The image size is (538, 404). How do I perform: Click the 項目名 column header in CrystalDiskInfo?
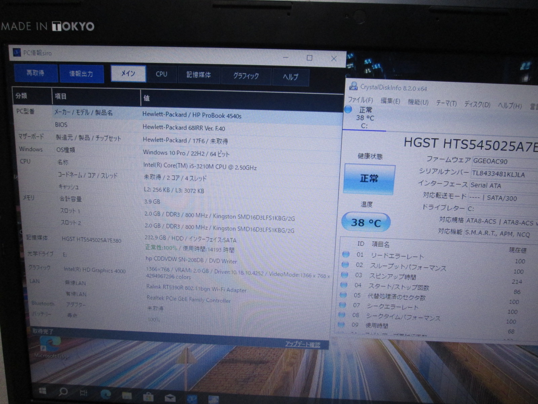point(381,244)
